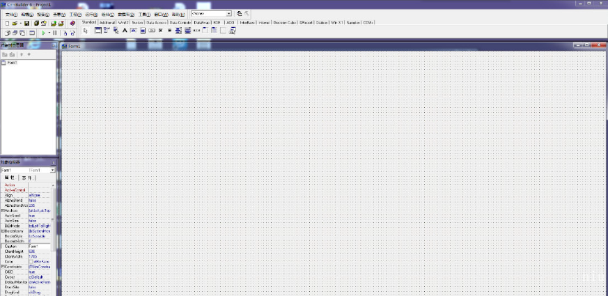Open the <None> desktop layout dropdown
608x296 pixels.
(x=229, y=13)
